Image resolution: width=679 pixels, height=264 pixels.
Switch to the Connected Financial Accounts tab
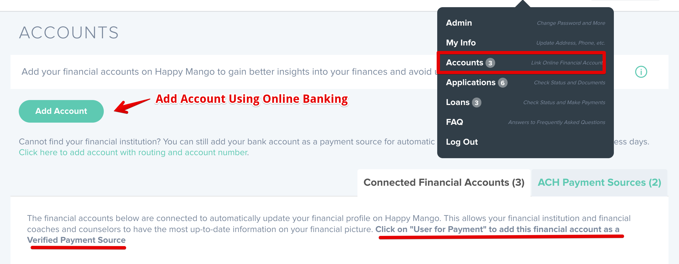[x=444, y=182]
